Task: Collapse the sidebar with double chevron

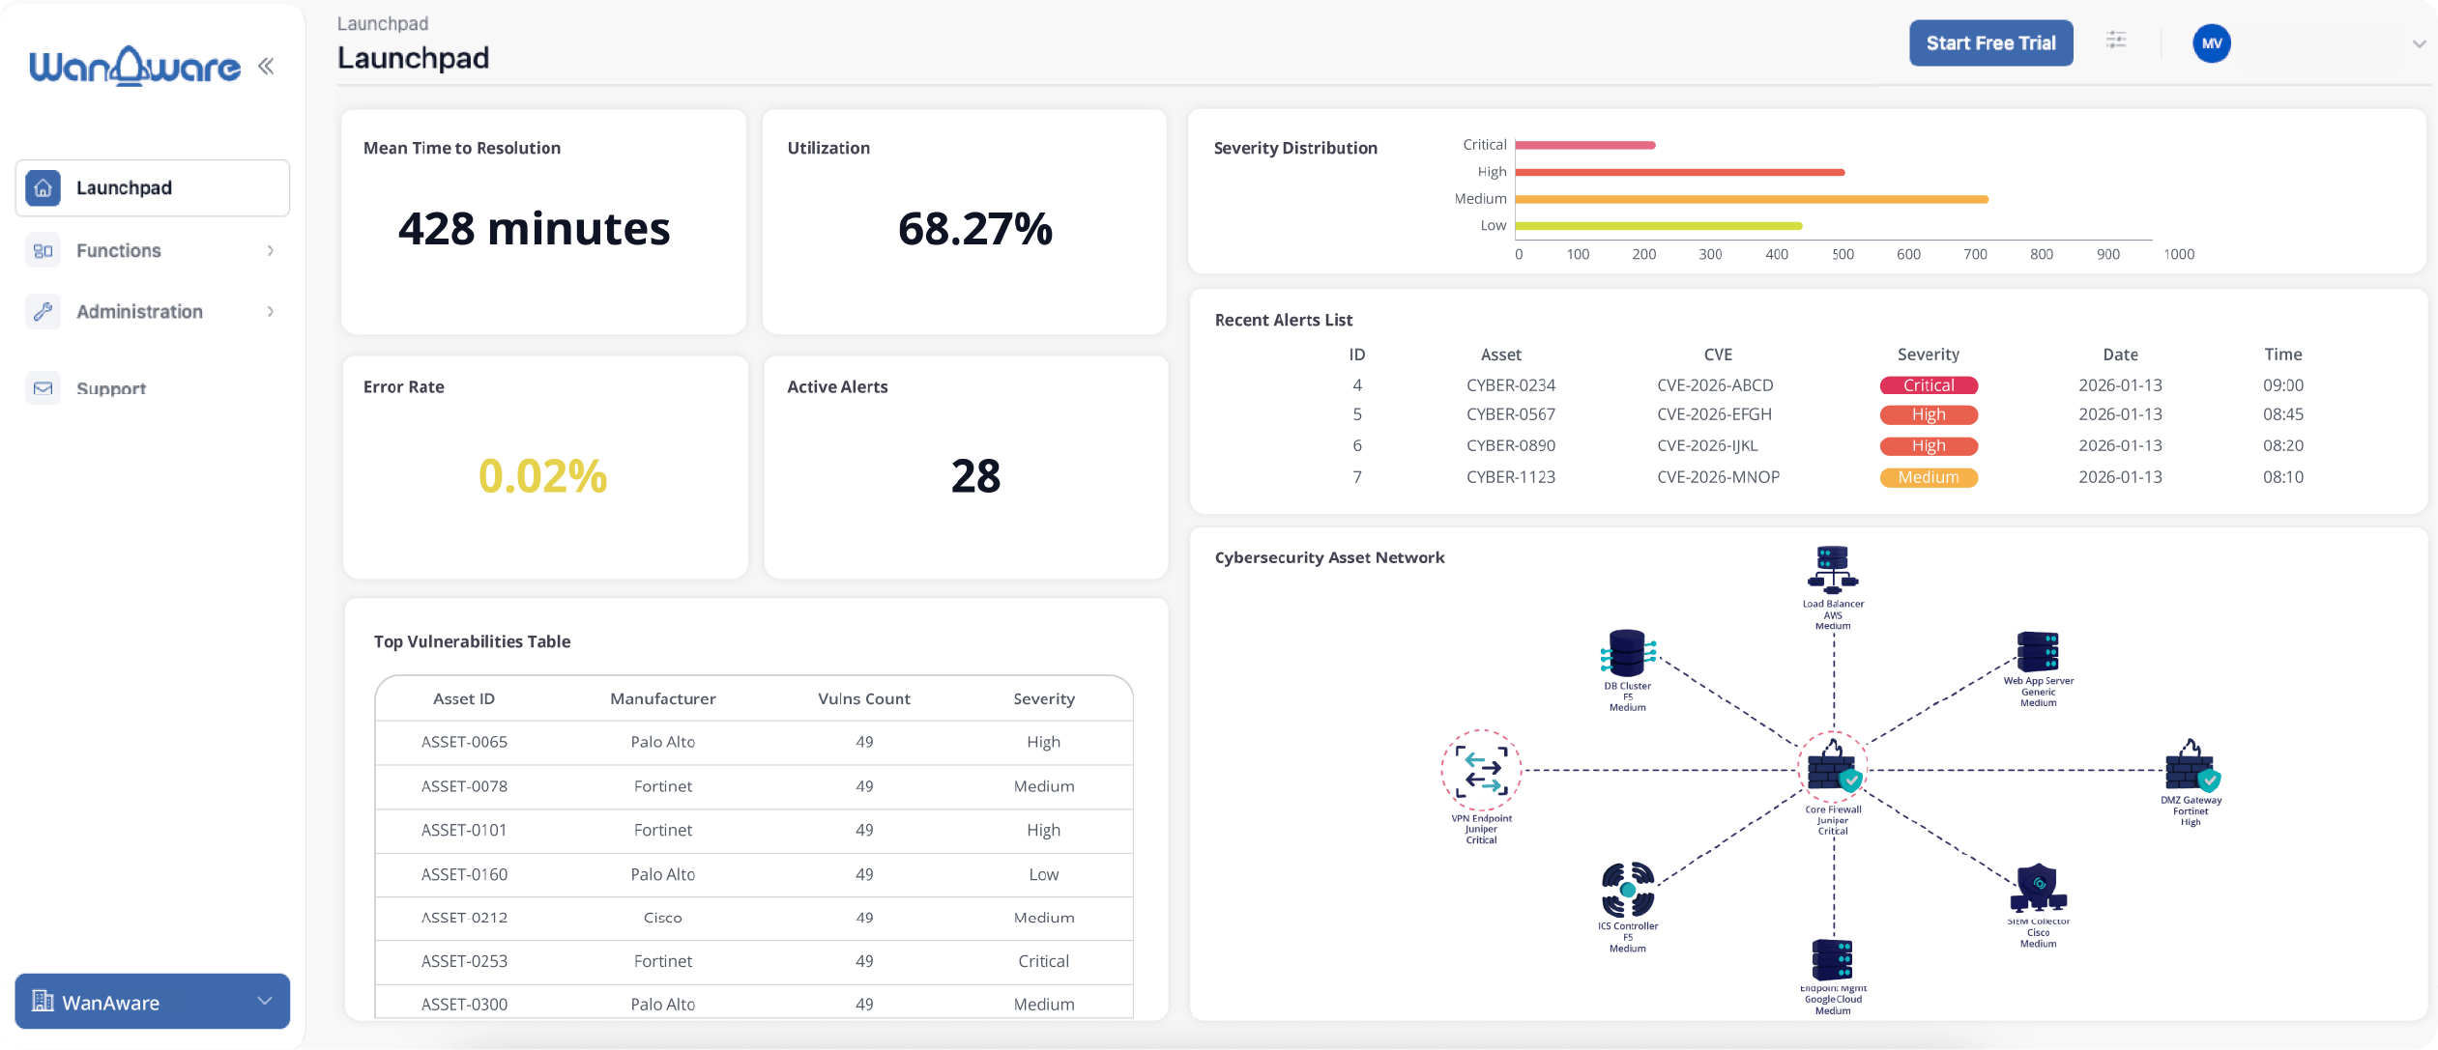Action: (266, 66)
